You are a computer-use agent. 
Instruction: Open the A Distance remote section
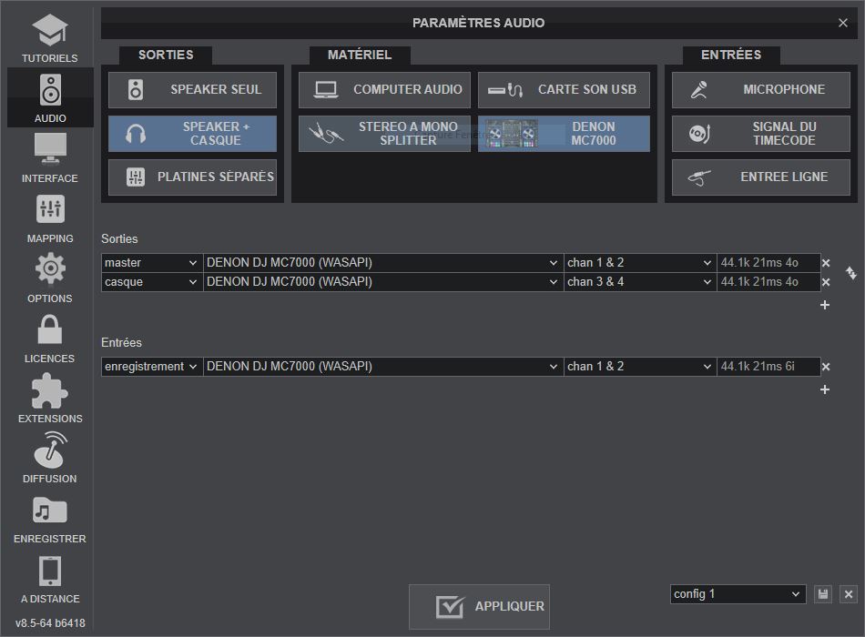(50, 579)
